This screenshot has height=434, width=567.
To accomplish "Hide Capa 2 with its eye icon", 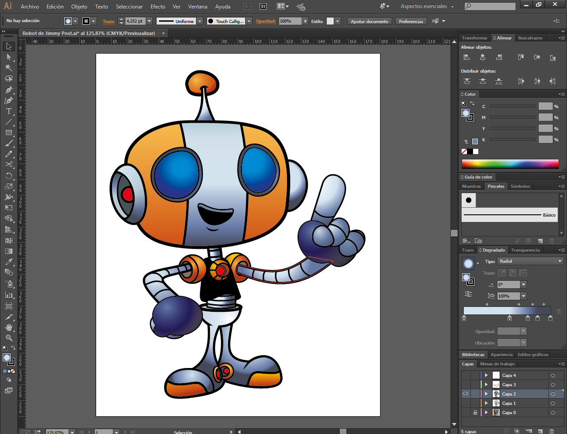I will (466, 394).
